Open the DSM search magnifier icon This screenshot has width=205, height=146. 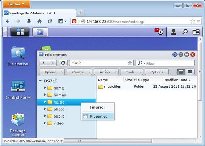185,32
